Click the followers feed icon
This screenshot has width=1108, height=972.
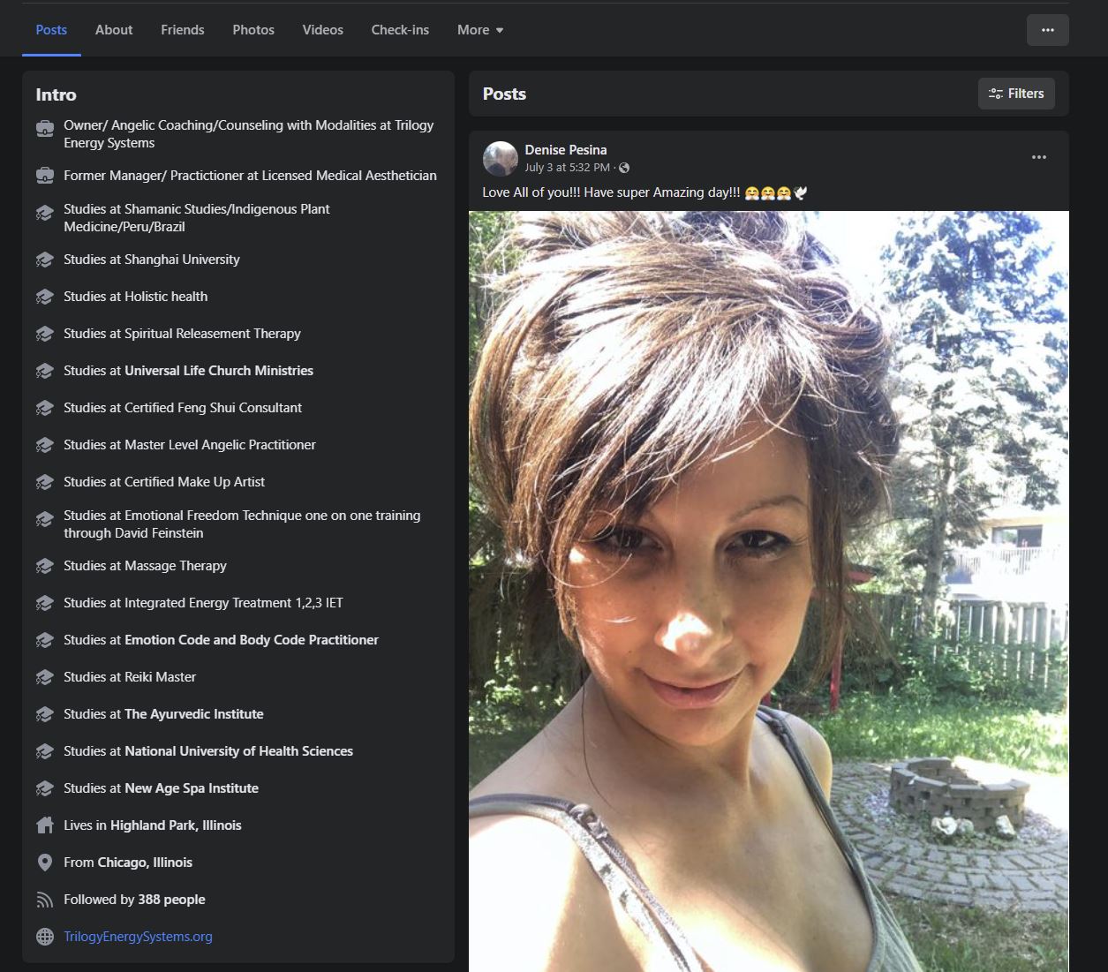click(x=45, y=900)
